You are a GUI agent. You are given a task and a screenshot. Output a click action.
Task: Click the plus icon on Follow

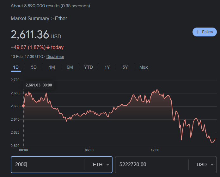198,32
